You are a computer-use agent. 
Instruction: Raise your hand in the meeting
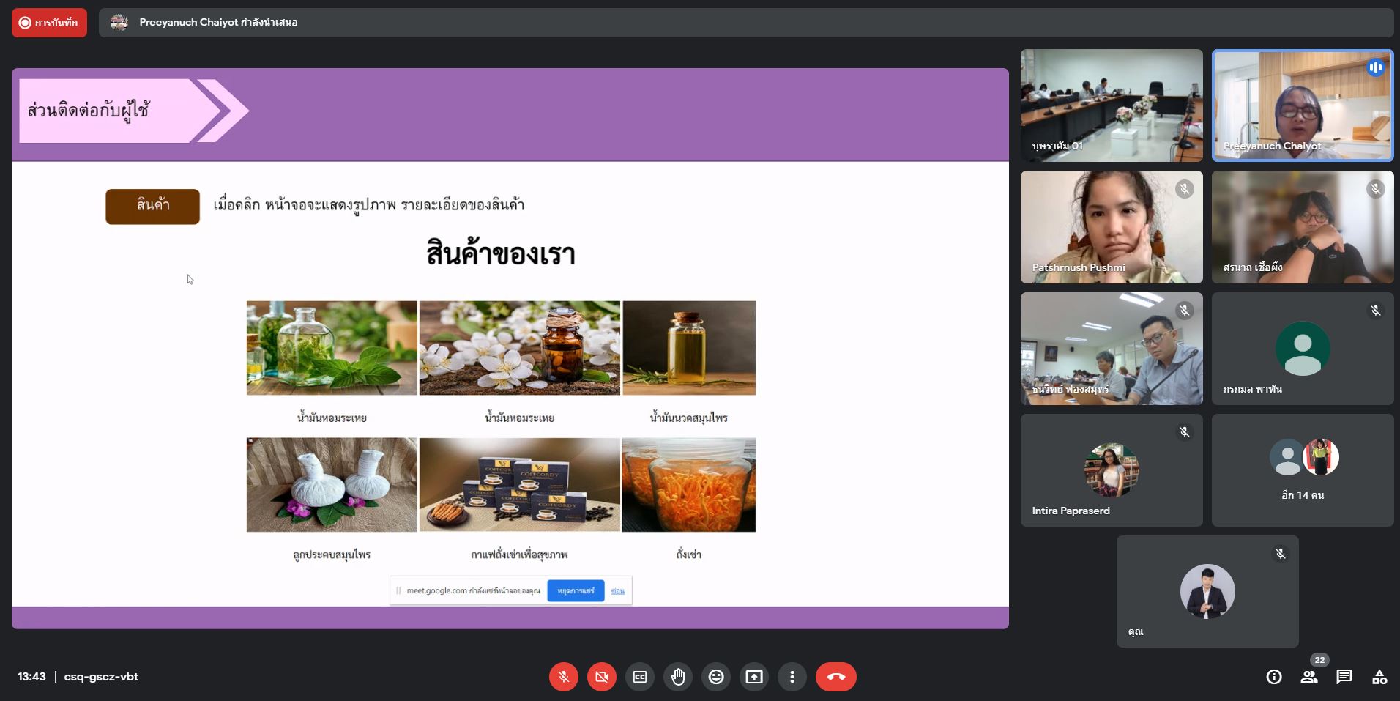click(678, 677)
